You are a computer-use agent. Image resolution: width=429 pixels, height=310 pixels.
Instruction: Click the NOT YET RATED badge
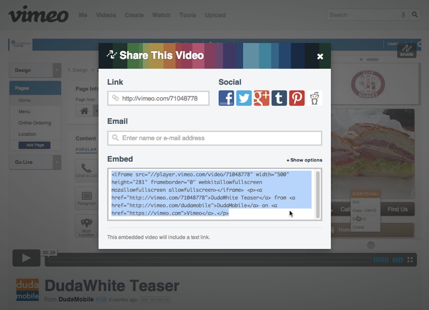tap(156, 300)
